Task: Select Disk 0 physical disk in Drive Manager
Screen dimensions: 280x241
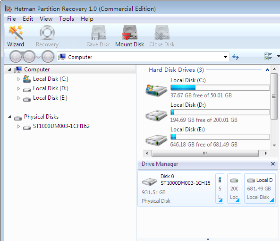Action: pos(176,188)
